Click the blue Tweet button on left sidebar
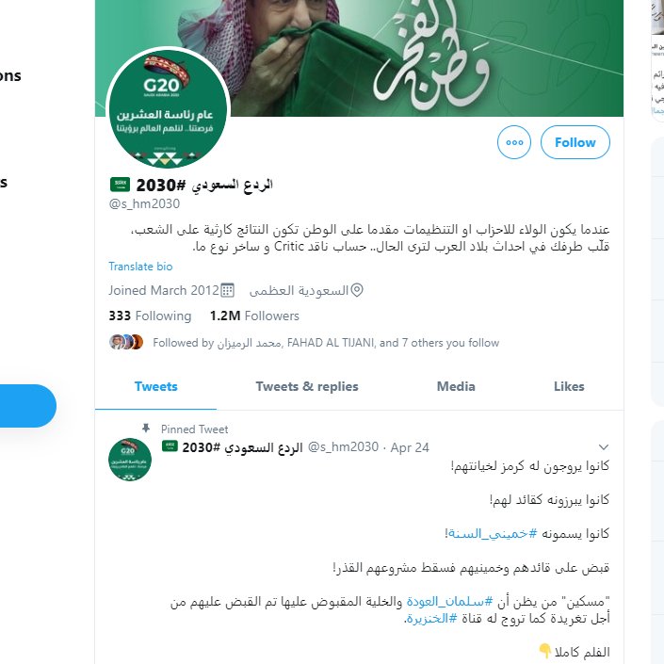 point(25,406)
